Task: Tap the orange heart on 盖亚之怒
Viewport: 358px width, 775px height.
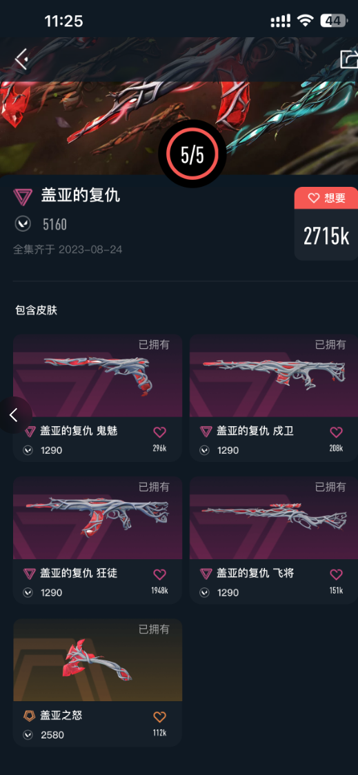Action: tap(160, 716)
